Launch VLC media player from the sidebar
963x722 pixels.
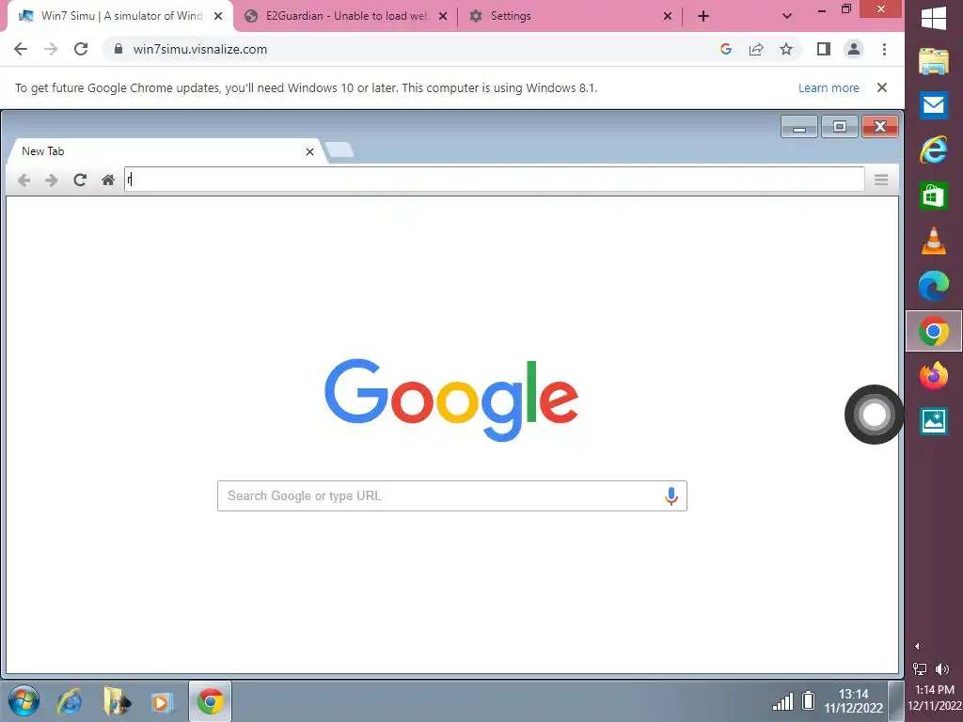(934, 241)
